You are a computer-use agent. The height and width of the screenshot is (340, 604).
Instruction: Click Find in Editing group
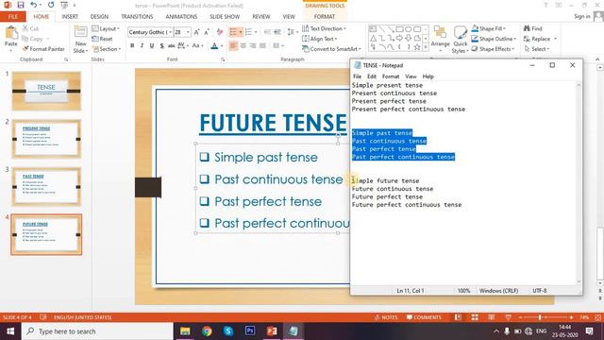pos(532,28)
